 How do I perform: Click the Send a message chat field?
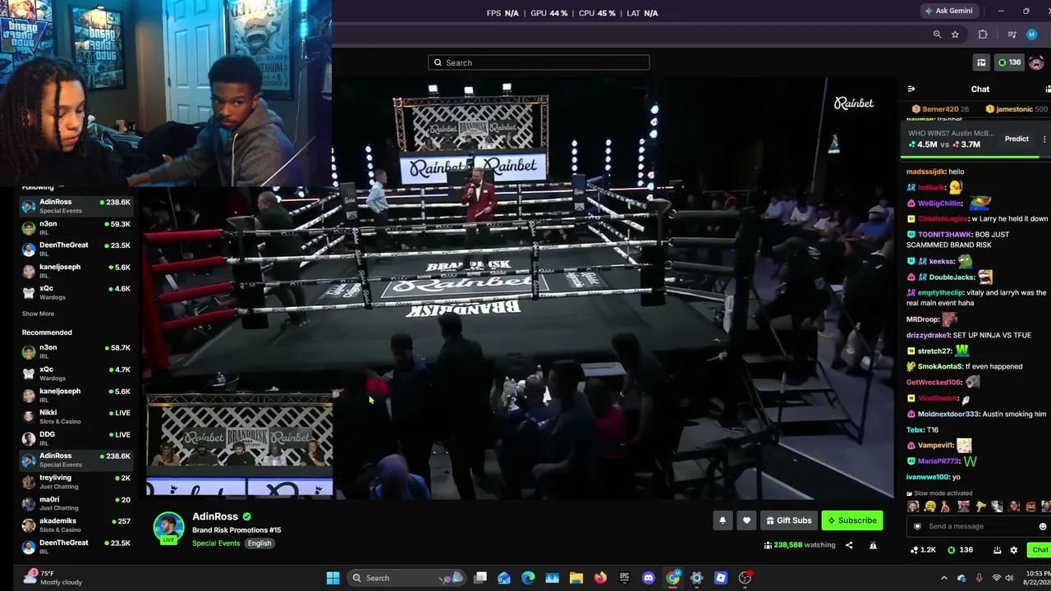click(x=980, y=526)
